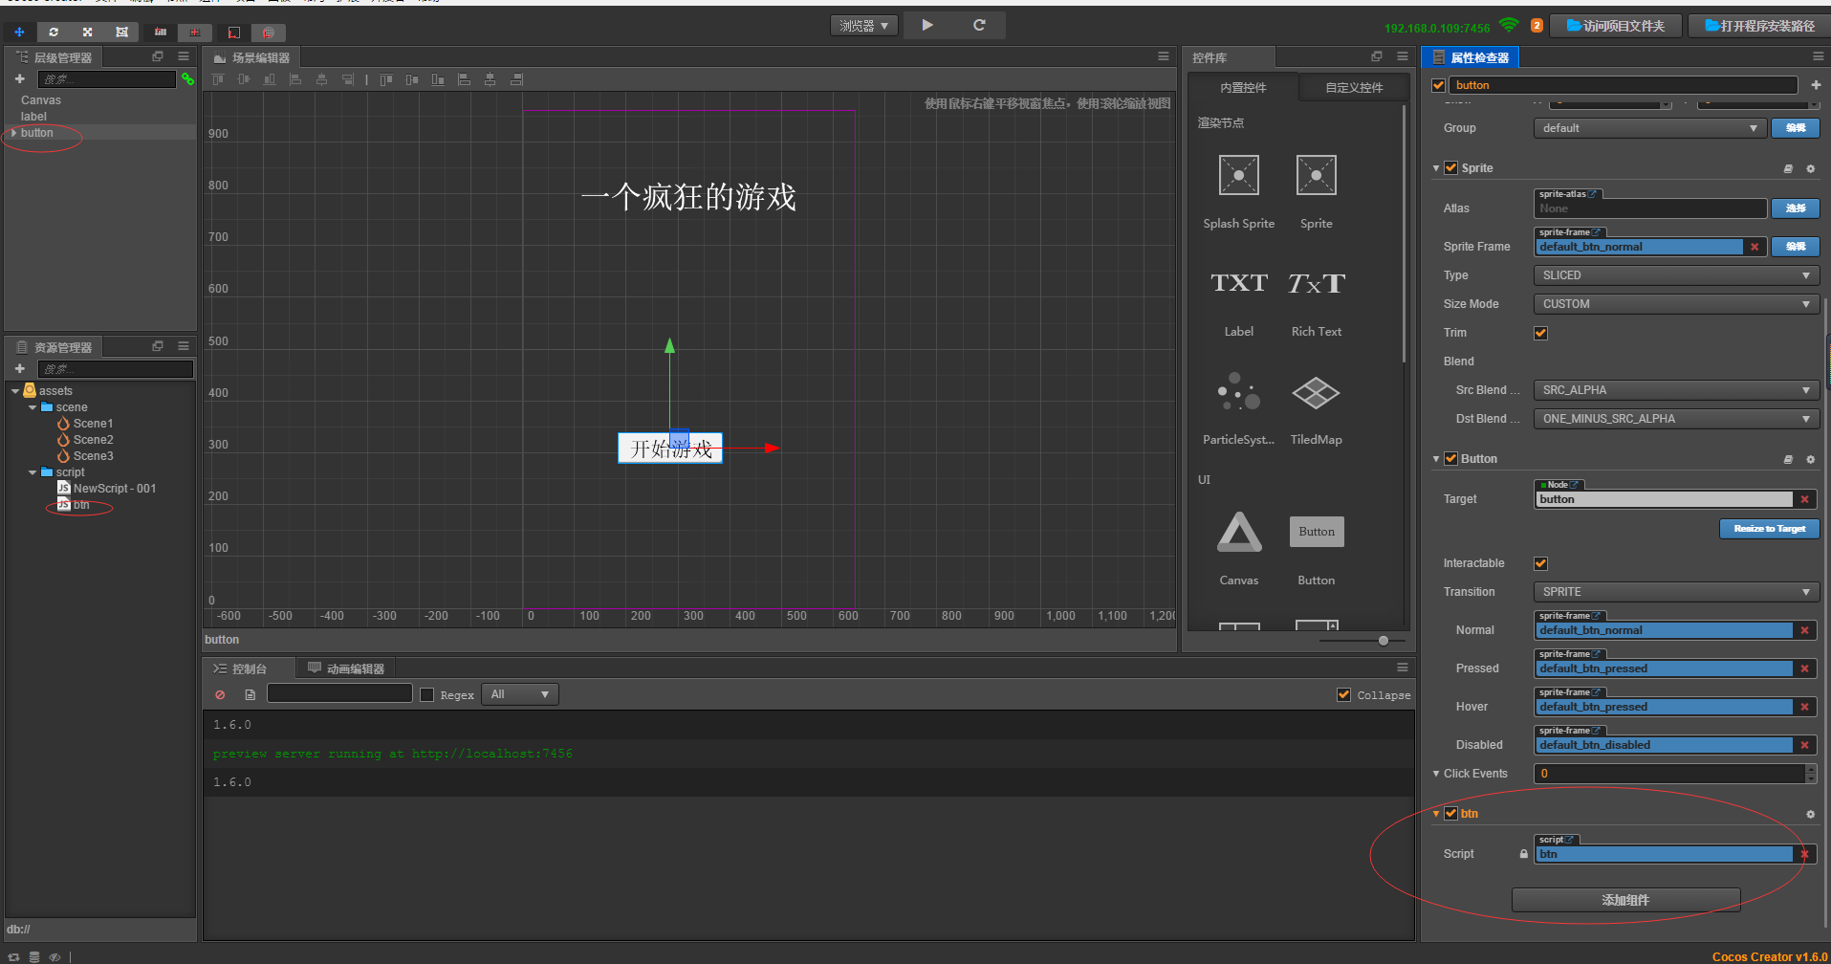Switch to the animation editor tab
Image resolution: width=1831 pixels, height=964 pixels.
point(346,668)
